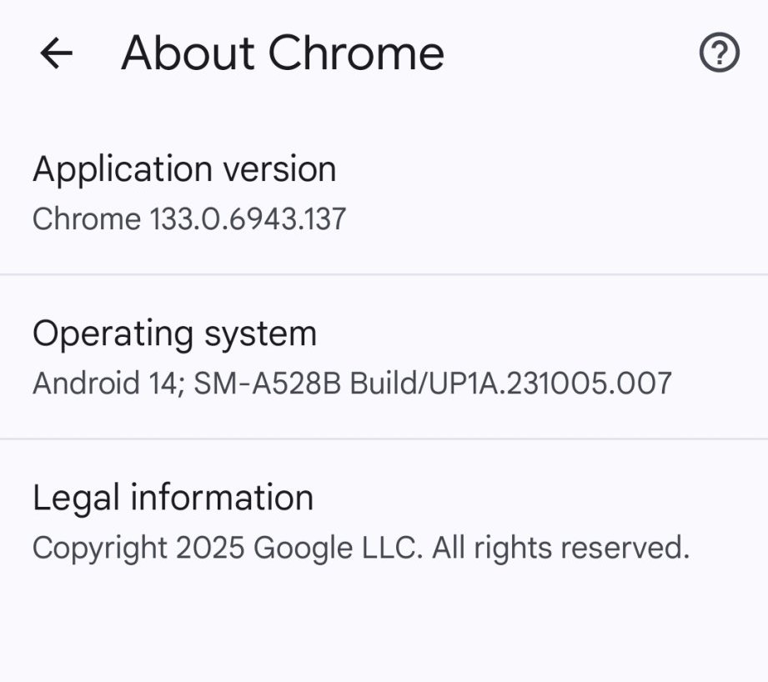The width and height of the screenshot is (768, 682).
Task: Click the About Chrome page title
Action: point(282,54)
